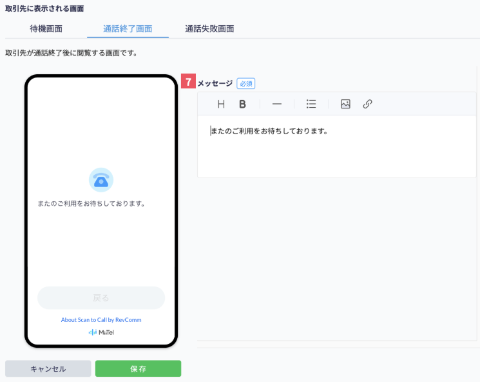The image size is (480, 382).
Task: Add a hyperlink using chain icon
Action: 367,104
